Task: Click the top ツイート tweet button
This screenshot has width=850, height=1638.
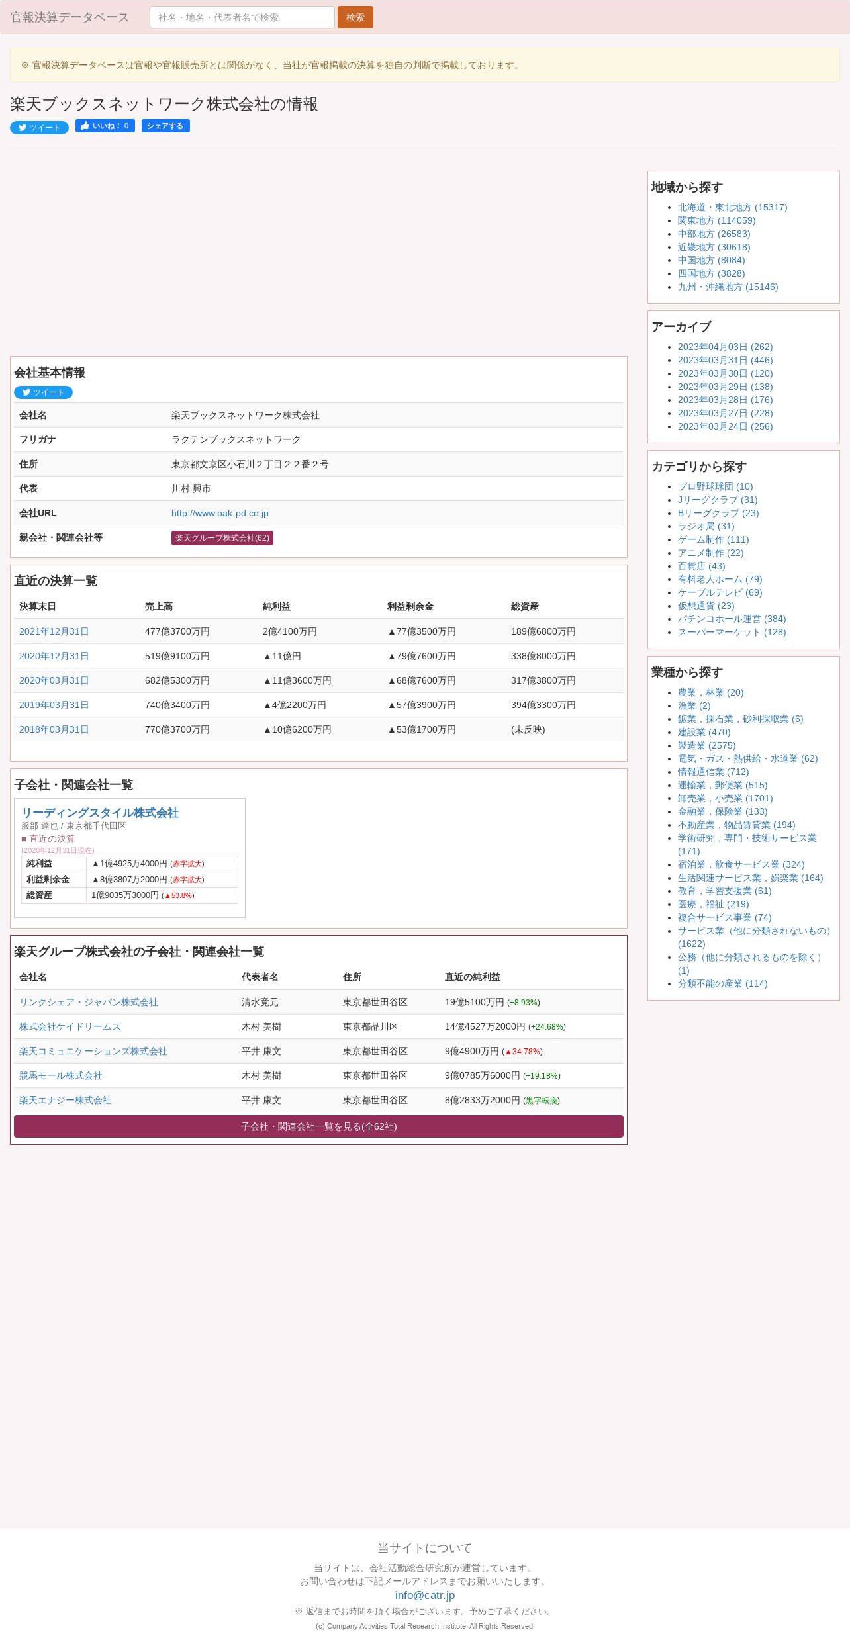Action: point(39,128)
